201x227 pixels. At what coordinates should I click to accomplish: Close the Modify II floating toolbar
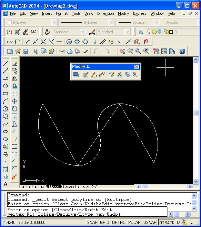[x=137, y=67]
